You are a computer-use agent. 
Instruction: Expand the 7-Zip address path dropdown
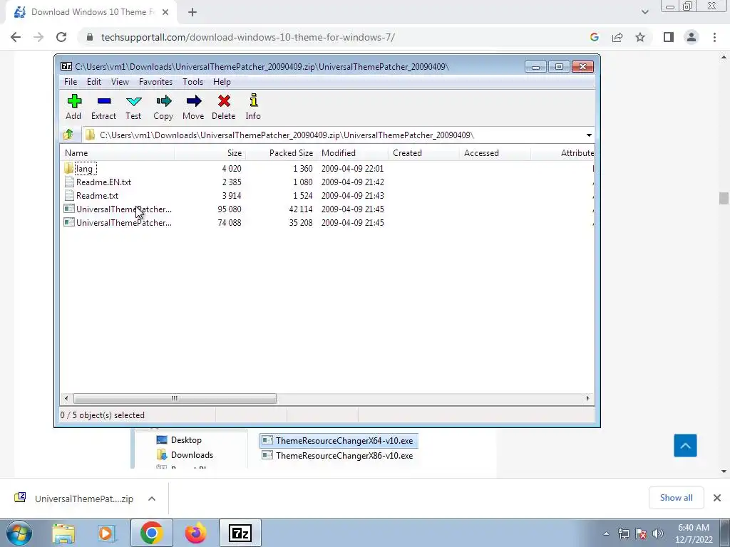tap(589, 135)
